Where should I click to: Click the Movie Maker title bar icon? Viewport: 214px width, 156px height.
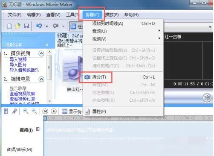pyautogui.click(x=4, y=4)
